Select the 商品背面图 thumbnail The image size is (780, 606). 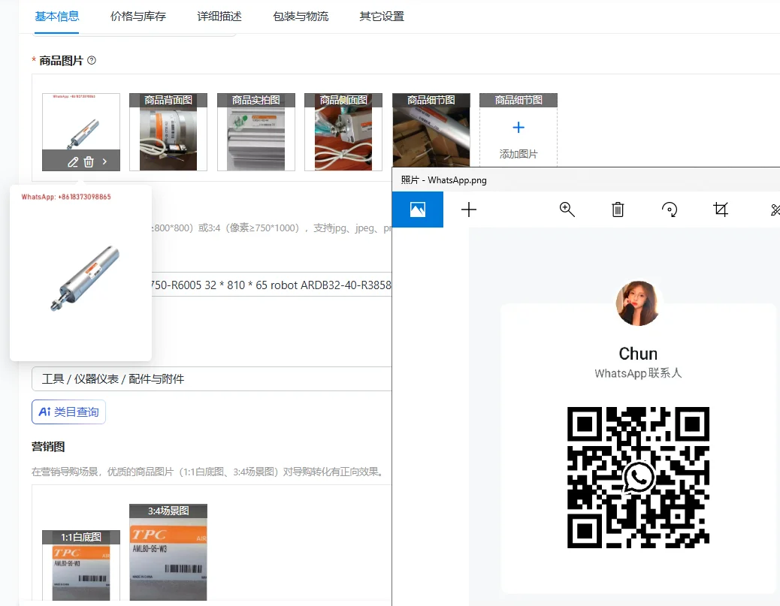click(168, 131)
